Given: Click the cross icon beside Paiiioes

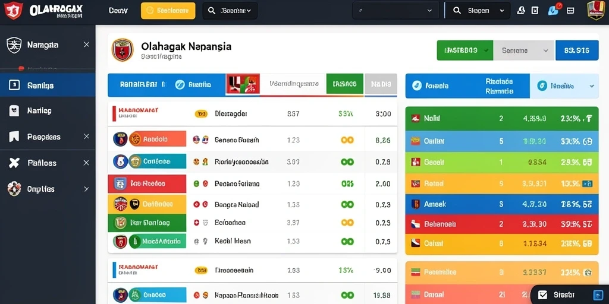Looking at the screenshot, I should click(14, 163).
